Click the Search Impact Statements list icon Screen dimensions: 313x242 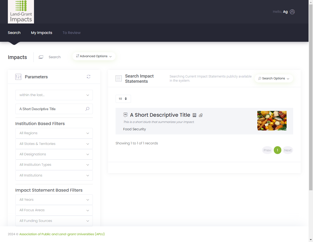coord(118,78)
